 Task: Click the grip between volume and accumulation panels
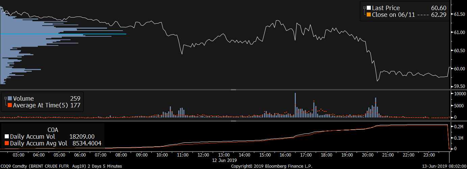pos(233,121)
